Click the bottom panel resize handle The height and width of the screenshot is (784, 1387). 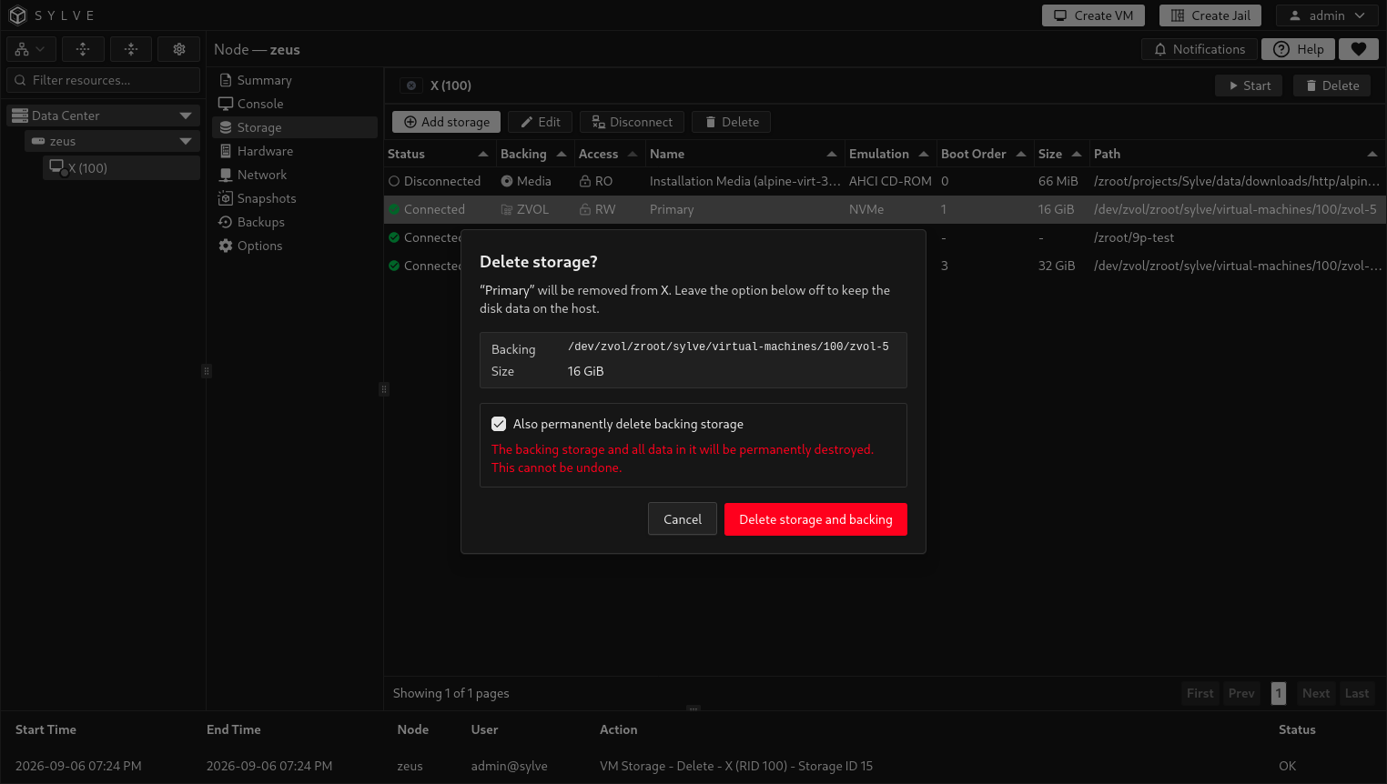693,709
